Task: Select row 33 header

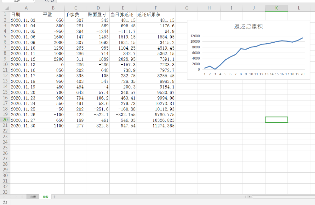Action: [x=5, y=192]
